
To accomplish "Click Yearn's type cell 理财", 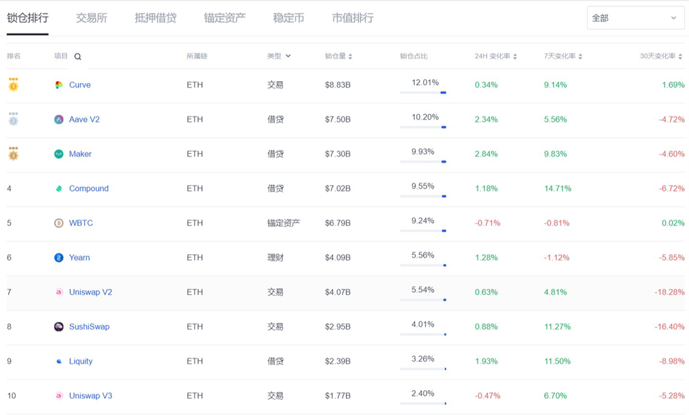I will tap(275, 258).
